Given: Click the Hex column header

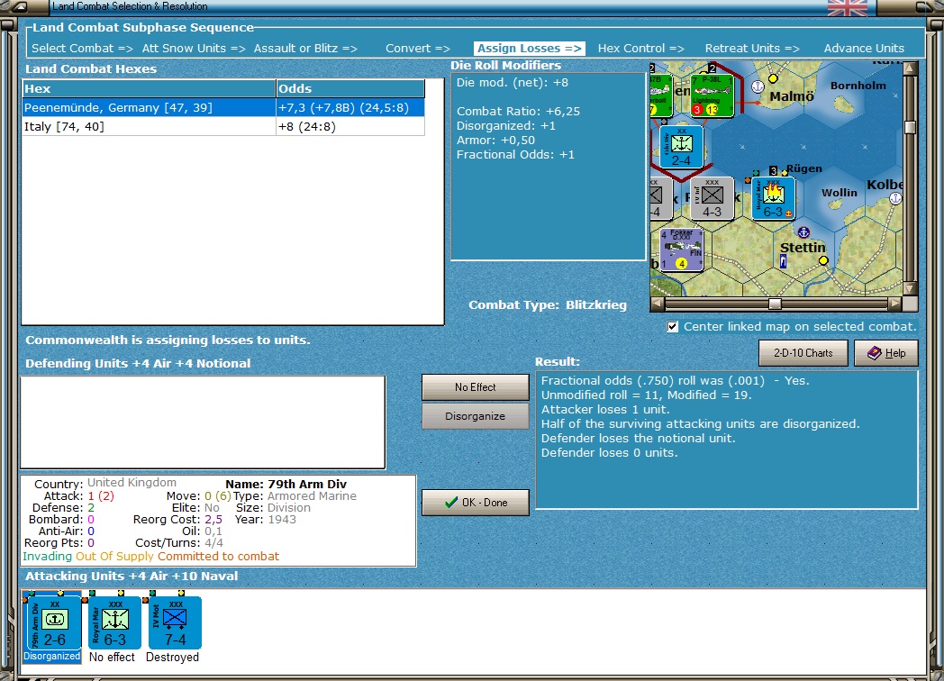Looking at the screenshot, I should point(149,88).
